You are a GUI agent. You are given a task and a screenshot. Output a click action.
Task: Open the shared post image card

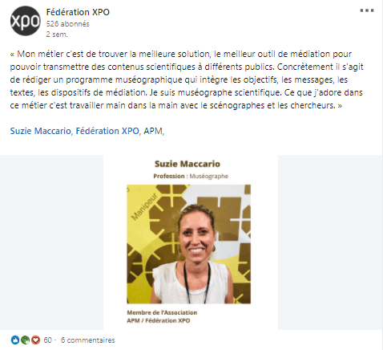click(191, 242)
